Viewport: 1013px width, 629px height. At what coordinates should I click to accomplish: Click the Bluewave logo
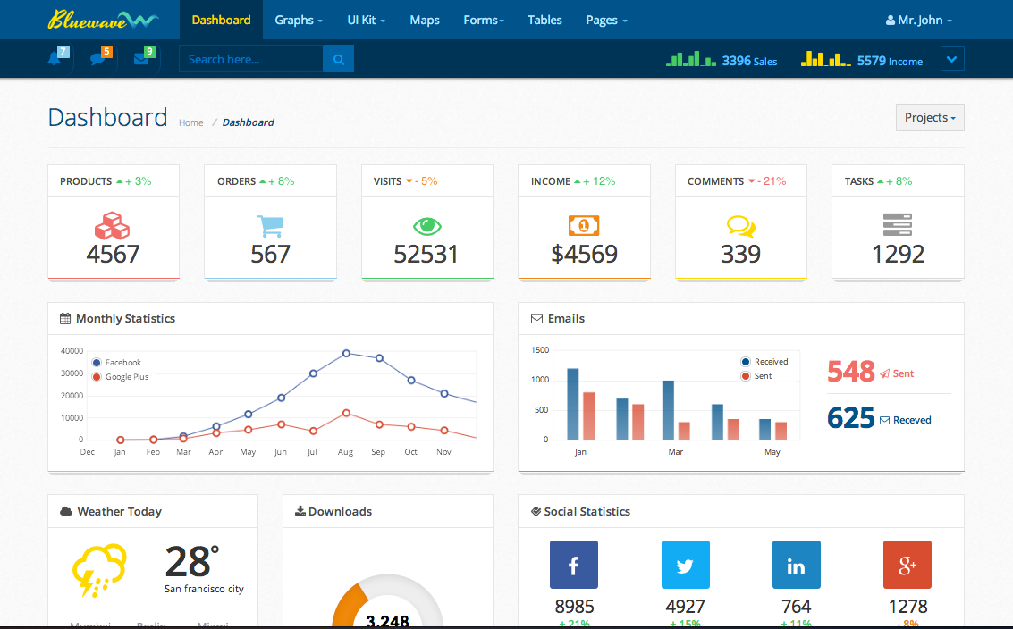pos(103,19)
